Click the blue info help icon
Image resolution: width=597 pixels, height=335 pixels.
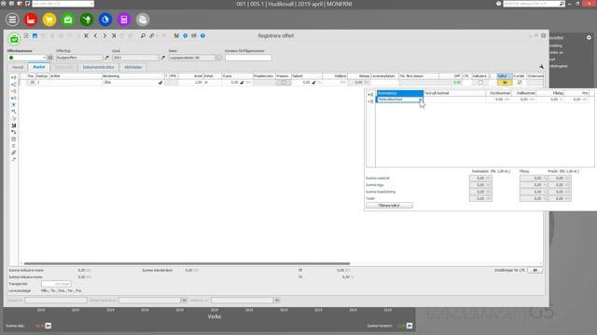pos(203,35)
